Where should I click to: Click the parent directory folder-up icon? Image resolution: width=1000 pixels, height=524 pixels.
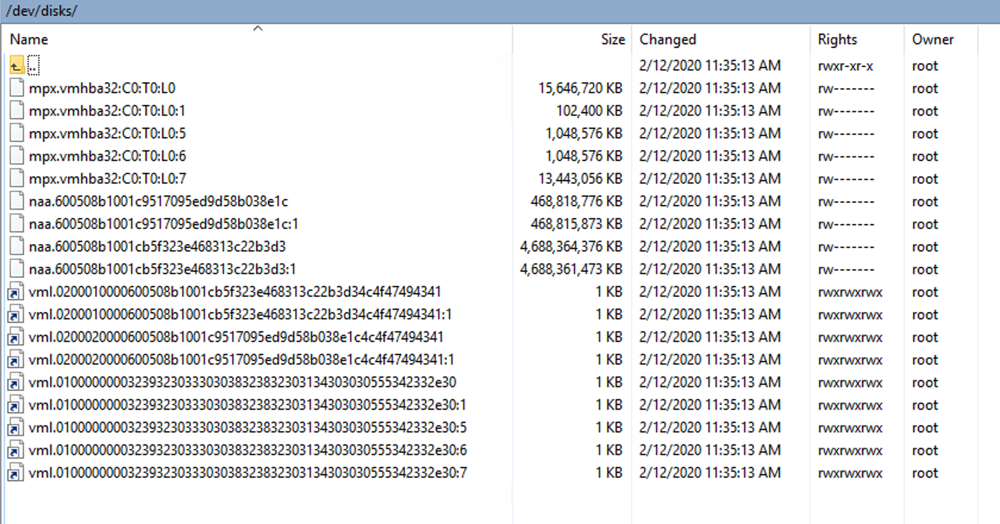17,65
